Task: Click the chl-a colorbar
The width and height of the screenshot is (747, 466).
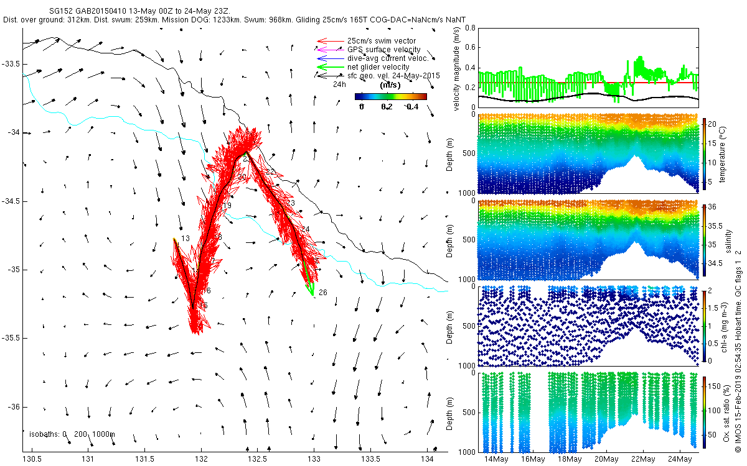Action: pyautogui.click(x=704, y=326)
